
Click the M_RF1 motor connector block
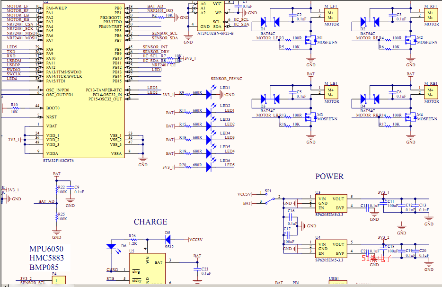click(x=431, y=15)
